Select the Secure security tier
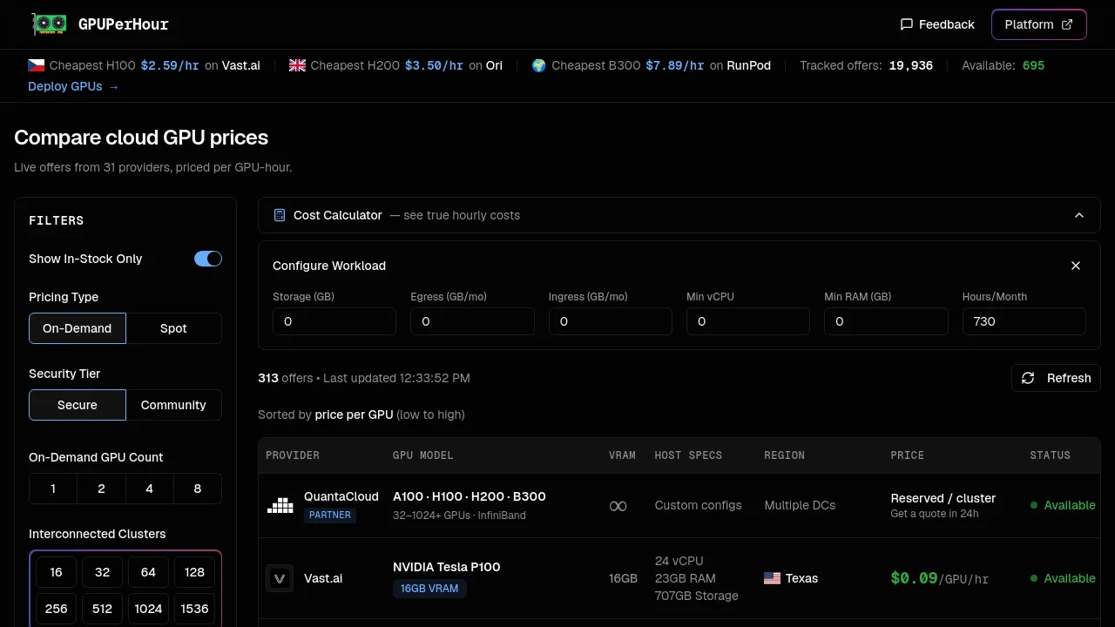 78,405
